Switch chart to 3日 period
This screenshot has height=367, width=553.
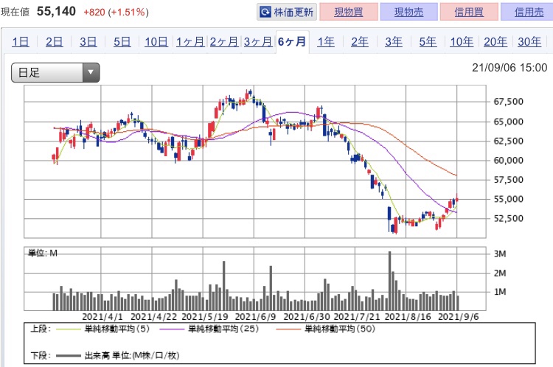click(88, 42)
